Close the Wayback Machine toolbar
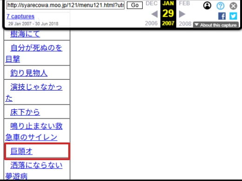242x181 pixels. (x=233, y=6)
